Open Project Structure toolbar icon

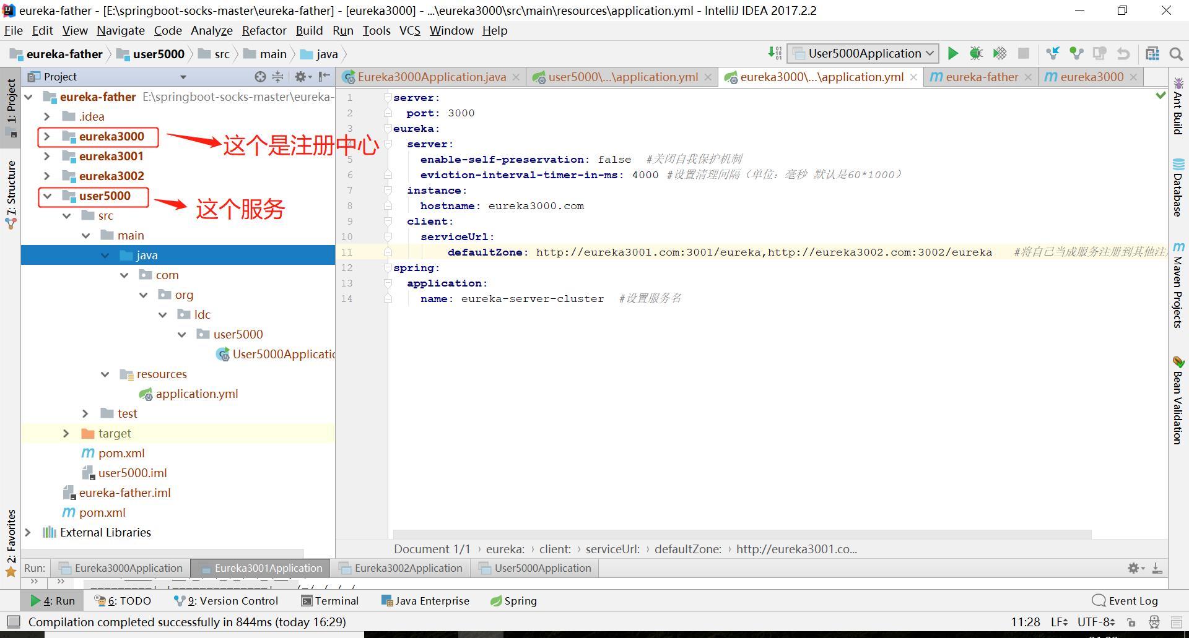1152,54
